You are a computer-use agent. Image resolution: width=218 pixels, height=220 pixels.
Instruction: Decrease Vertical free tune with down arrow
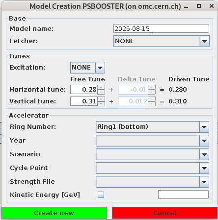pos(101,103)
